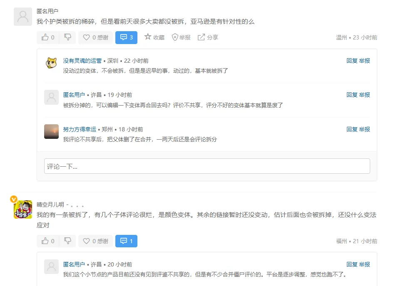Collapse the 3 comments on first answer
396x286 pixels.
[x=126, y=37]
